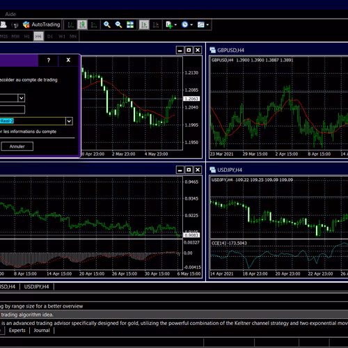Select the W1 timeframe
The image size is (348, 348).
(62, 36)
